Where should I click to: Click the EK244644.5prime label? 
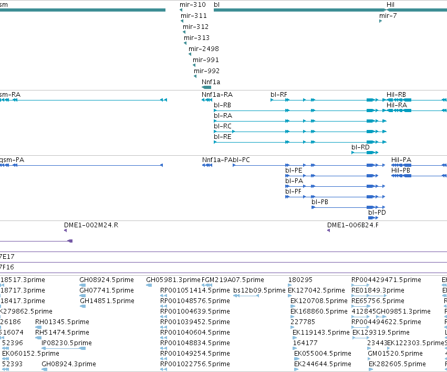[323, 364]
